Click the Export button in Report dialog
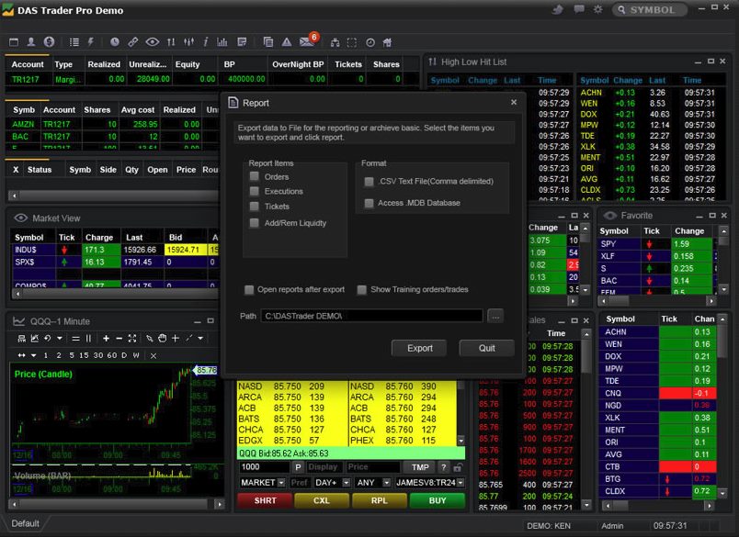Viewport: 739px width, 537px height. 419,348
